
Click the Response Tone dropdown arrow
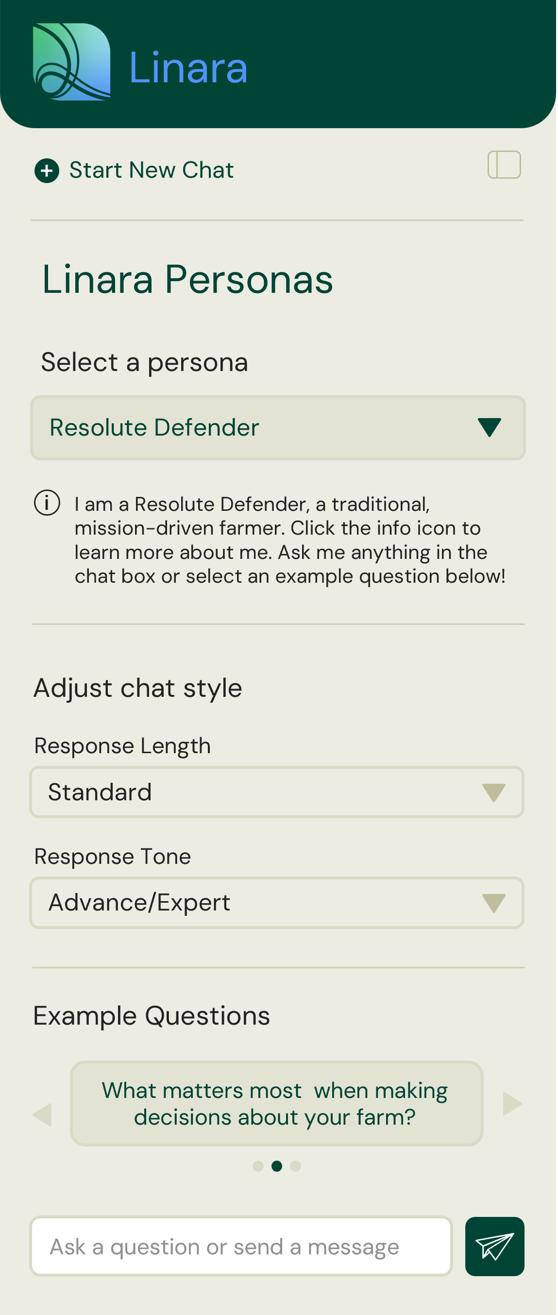(493, 903)
